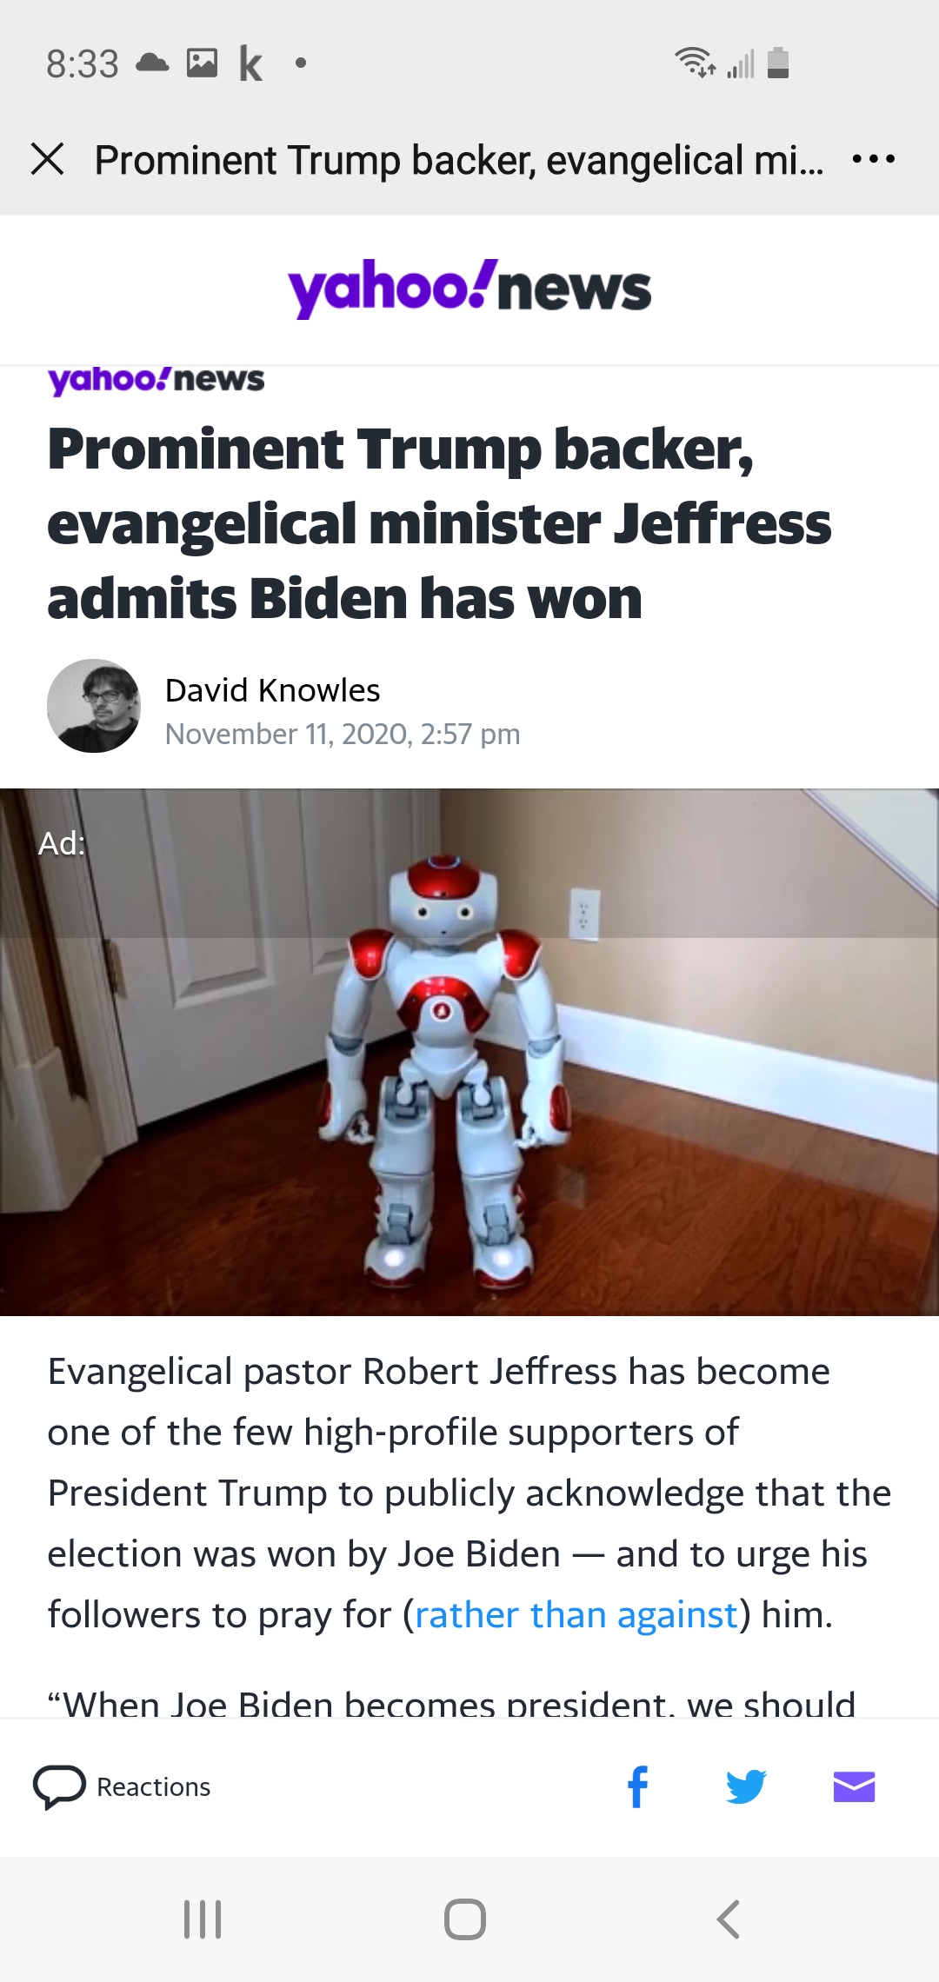This screenshot has width=939, height=1982.
Task: Tap the 'Ad:' label on video
Action: click(x=62, y=843)
